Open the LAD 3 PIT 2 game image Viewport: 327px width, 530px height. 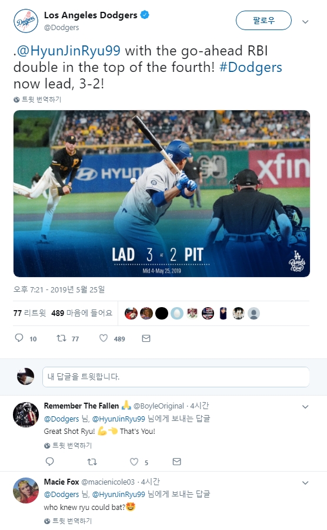click(x=162, y=193)
